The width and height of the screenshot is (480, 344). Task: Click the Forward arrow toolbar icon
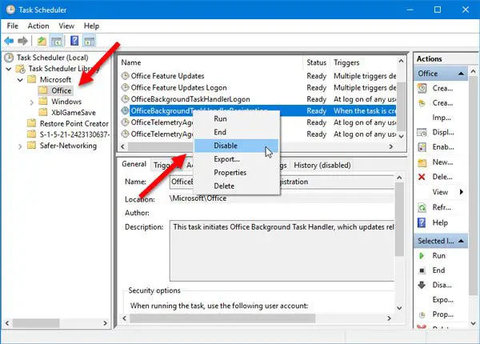[23, 40]
